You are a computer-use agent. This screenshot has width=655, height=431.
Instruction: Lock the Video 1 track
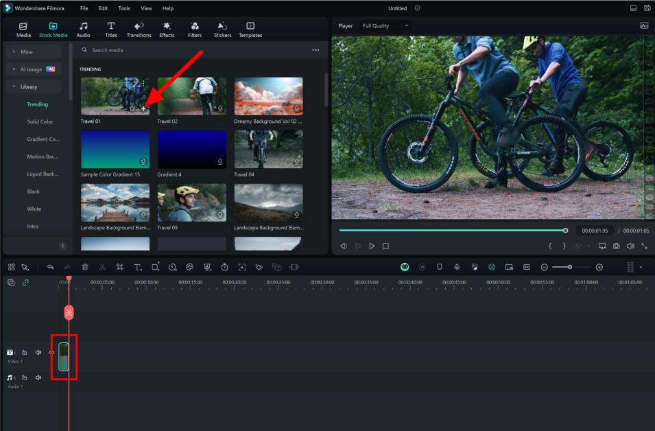point(25,352)
